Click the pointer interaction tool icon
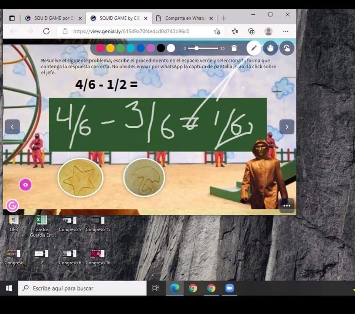This screenshot has height=314, width=355. click(287, 48)
